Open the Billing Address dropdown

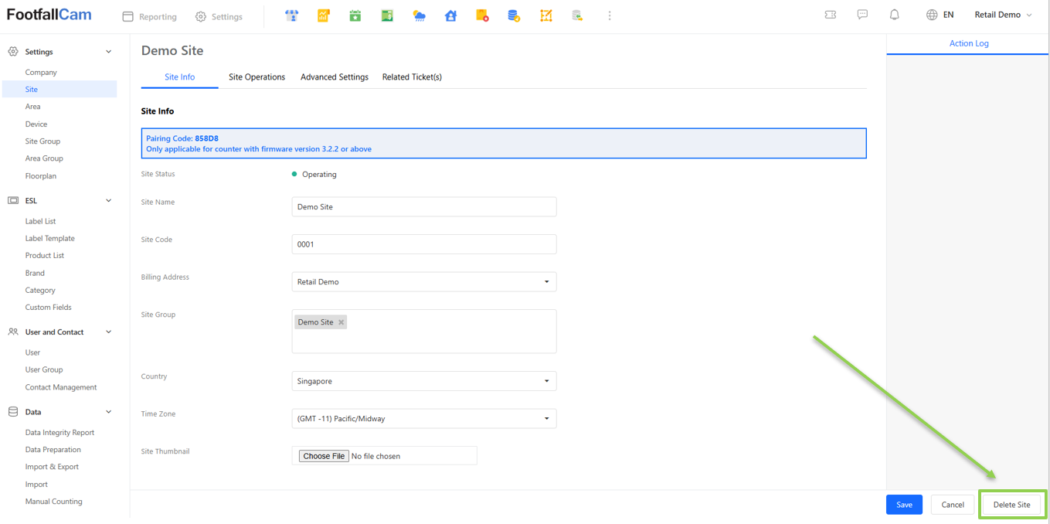[423, 282]
